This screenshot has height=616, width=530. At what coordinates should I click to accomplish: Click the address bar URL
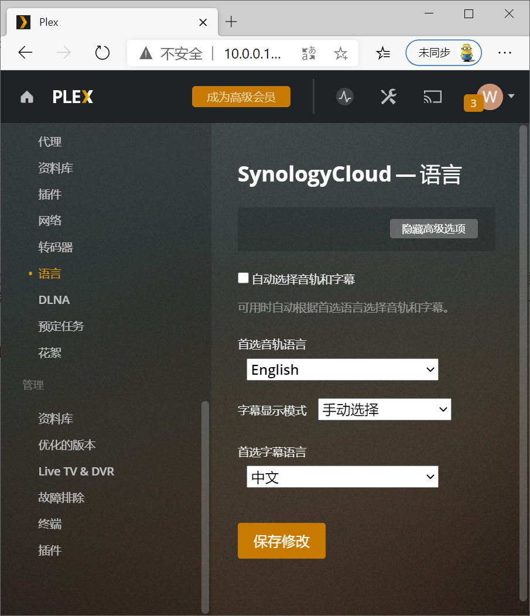click(x=252, y=53)
